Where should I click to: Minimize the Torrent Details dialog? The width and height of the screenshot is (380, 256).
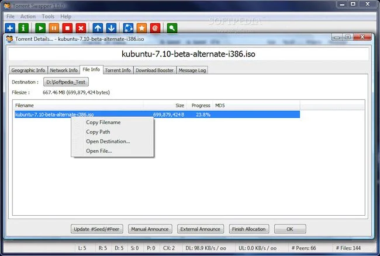[337, 37]
